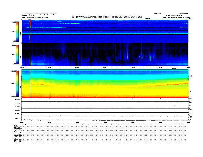The image size is (203, 157).
Task: Select the TNR color scale bar
Action: (x=17, y=84)
